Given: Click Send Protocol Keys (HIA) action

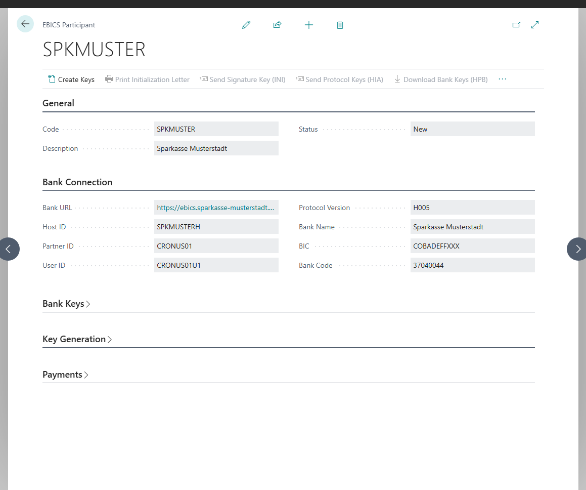Looking at the screenshot, I should 339,79.
